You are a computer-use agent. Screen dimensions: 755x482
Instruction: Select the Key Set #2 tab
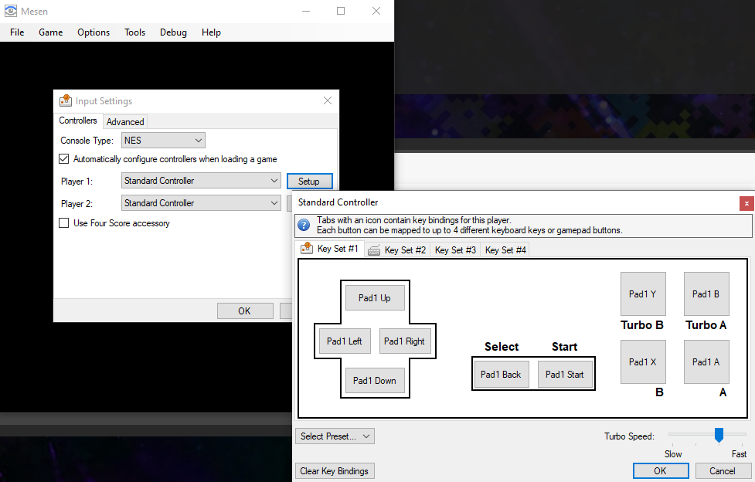pos(397,250)
